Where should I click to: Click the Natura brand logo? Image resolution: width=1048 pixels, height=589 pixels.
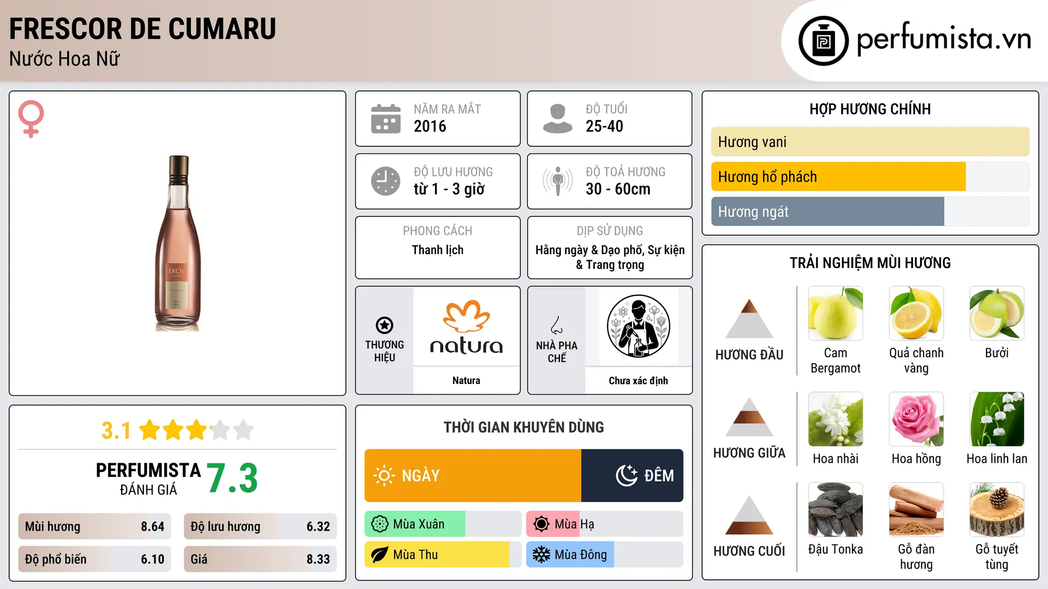click(466, 327)
